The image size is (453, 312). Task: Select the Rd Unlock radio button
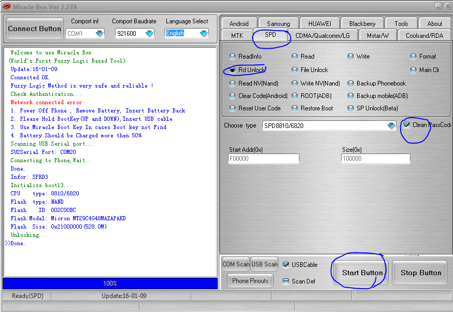click(x=232, y=70)
